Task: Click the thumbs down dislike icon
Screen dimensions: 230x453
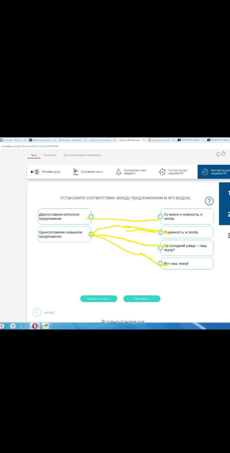Action: point(218,154)
